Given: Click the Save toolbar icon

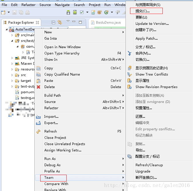Looking at the screenshot, I should coord(14,12).
